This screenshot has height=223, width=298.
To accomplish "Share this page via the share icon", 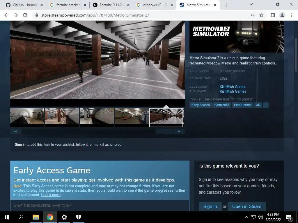I will click(252, 15).
